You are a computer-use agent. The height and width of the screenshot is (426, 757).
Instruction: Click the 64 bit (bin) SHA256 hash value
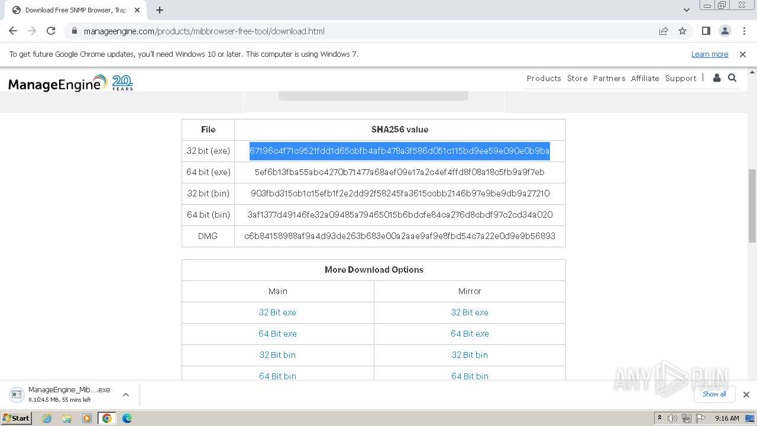400,215
